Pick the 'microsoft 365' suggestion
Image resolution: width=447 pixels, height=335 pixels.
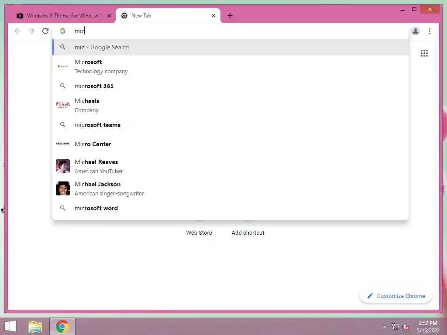coord(230,86)
